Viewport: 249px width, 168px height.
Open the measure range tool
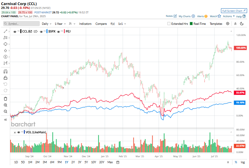point(5,63)
